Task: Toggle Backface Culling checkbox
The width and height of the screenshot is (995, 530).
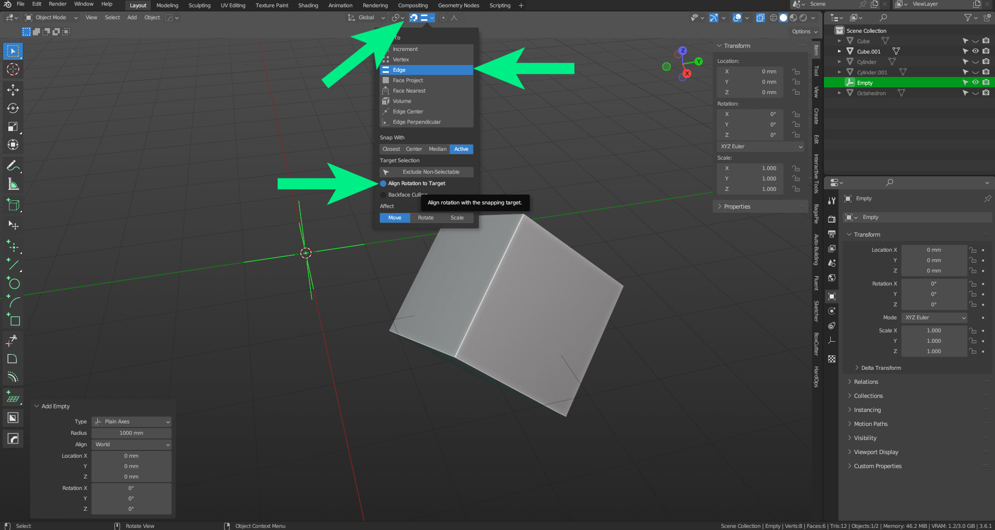Action: tap(383, 195)
